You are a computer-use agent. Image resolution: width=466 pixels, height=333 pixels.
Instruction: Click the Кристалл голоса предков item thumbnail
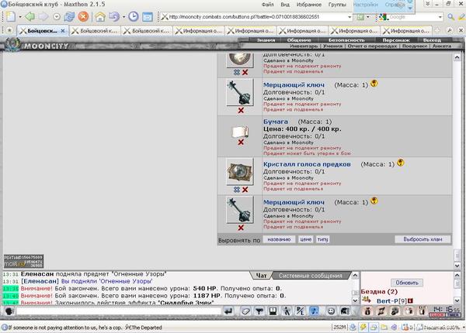(240, 172)
